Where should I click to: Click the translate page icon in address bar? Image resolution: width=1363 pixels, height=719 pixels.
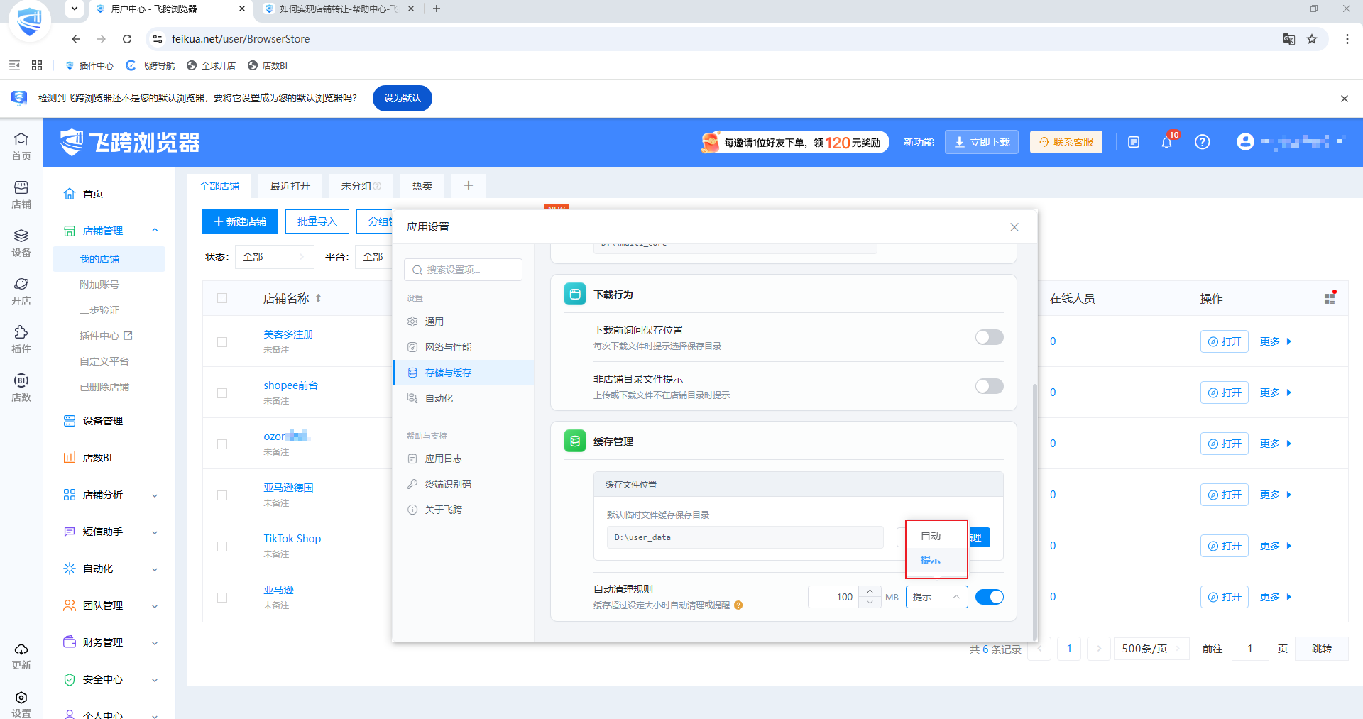1289,39
